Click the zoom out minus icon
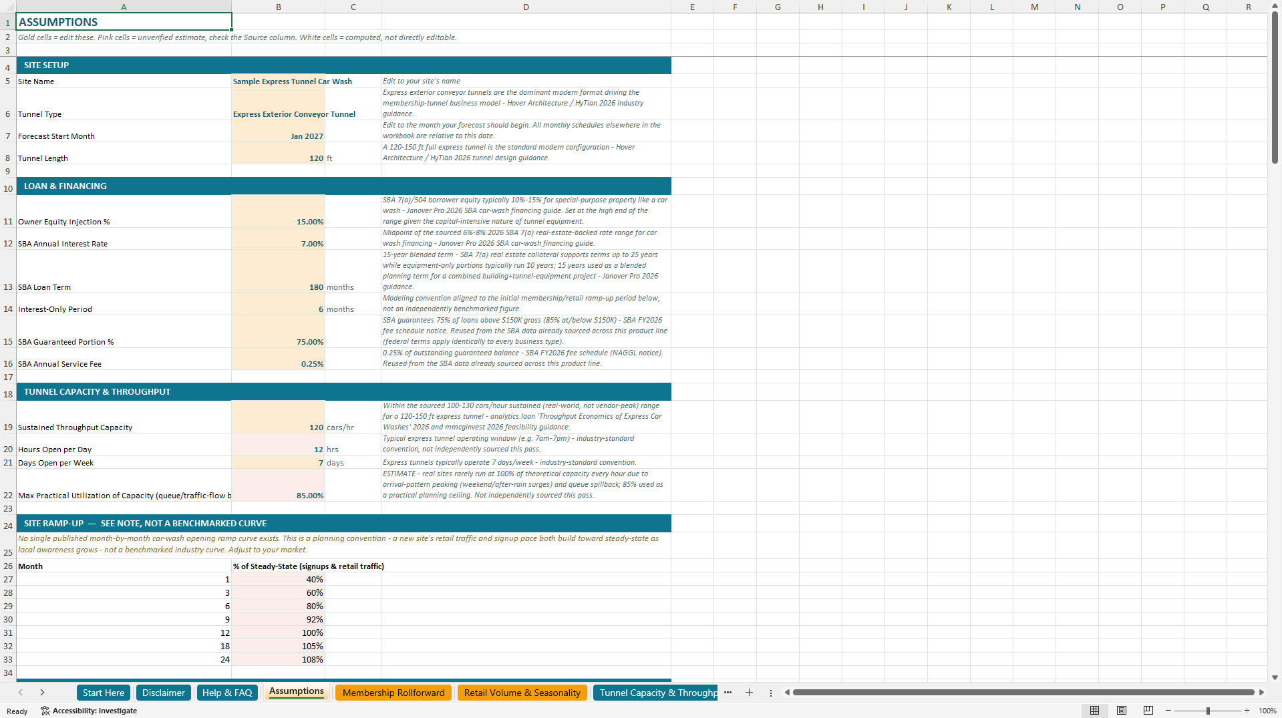Viewport: 1282px width, 718px height. (x=1168, y=711)
